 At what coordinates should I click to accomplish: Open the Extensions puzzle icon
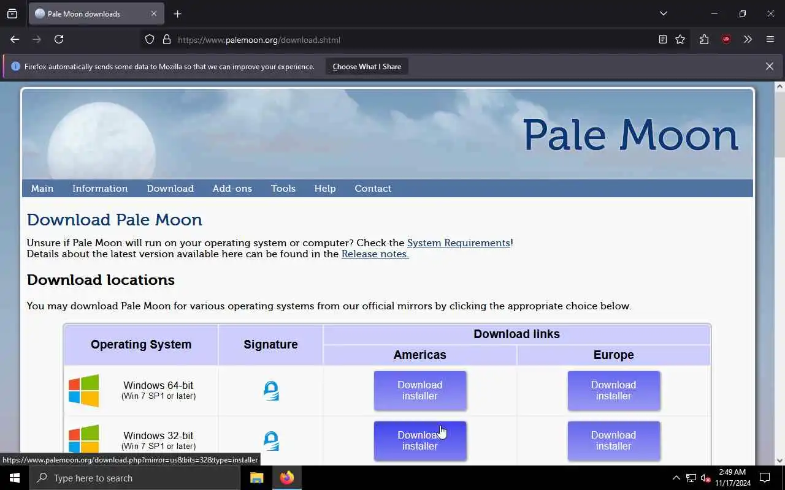[704, 39]
